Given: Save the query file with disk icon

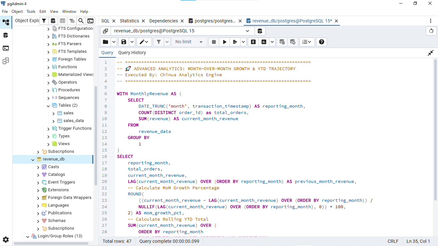Looking at the screenshot, I should point(123,42).
